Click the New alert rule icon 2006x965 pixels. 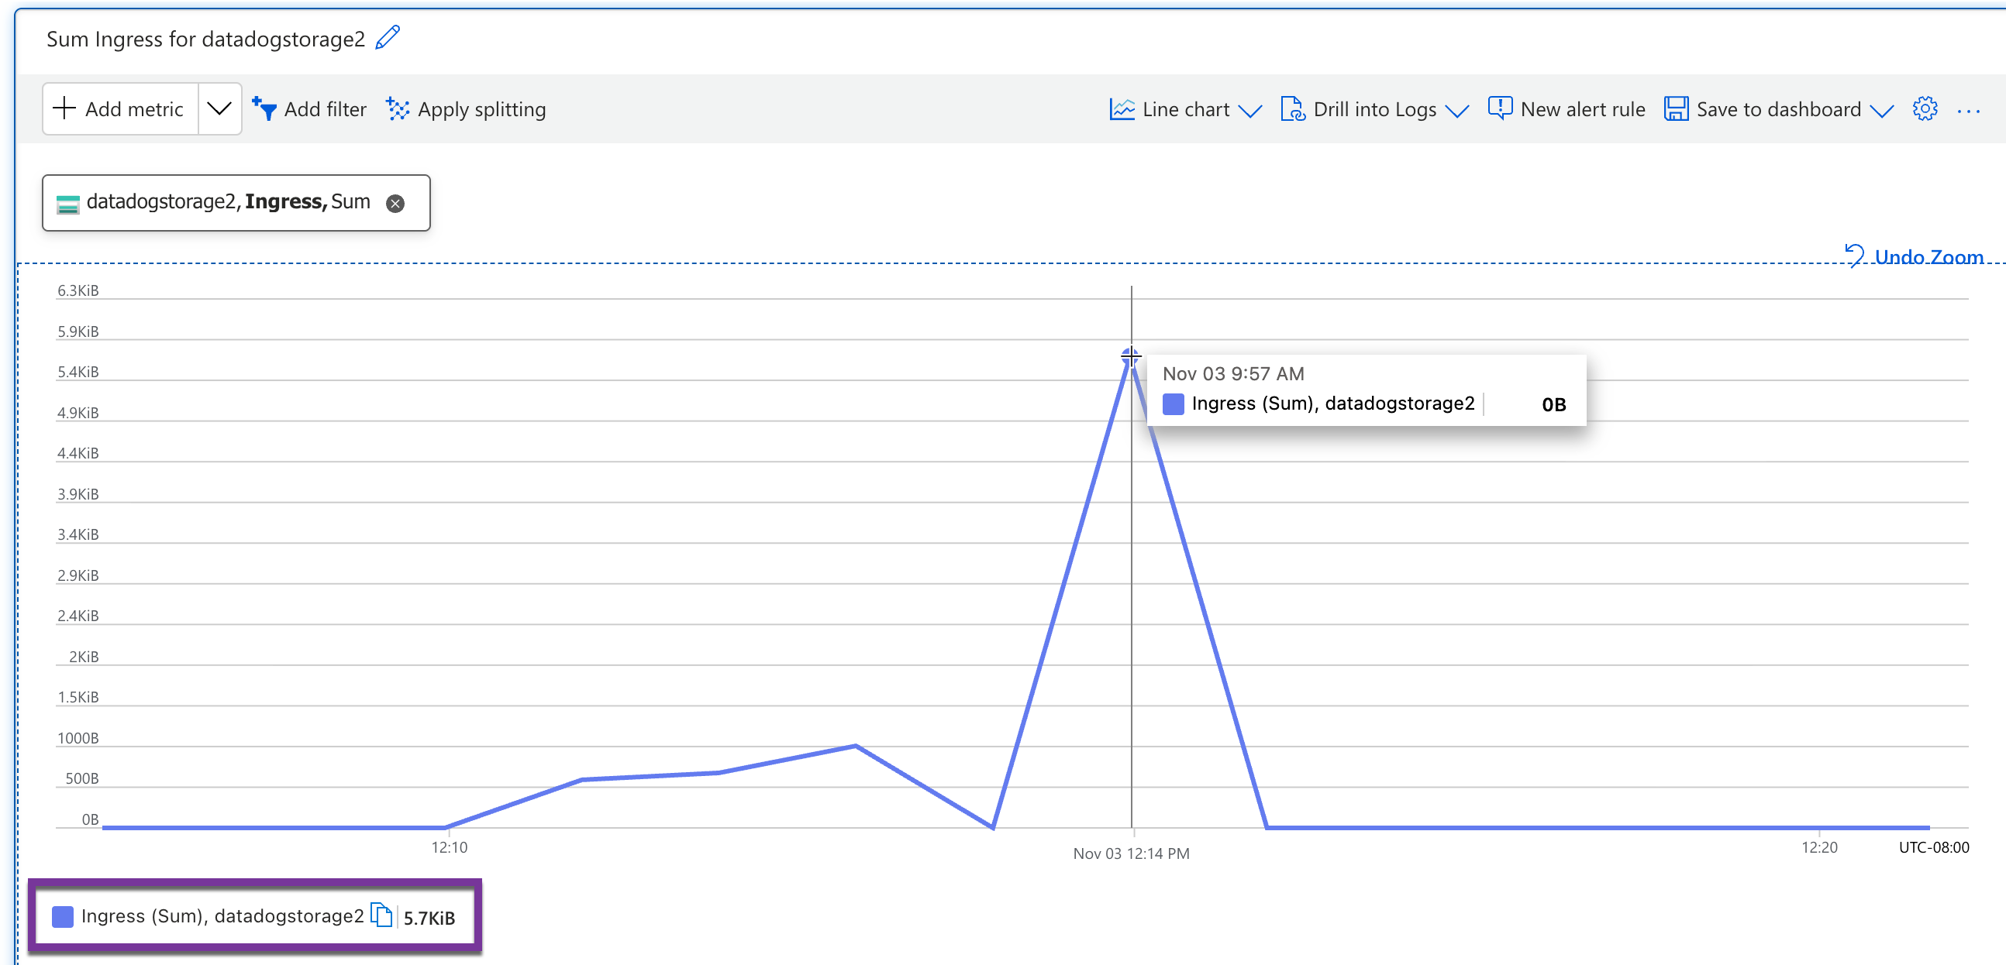1499,108
